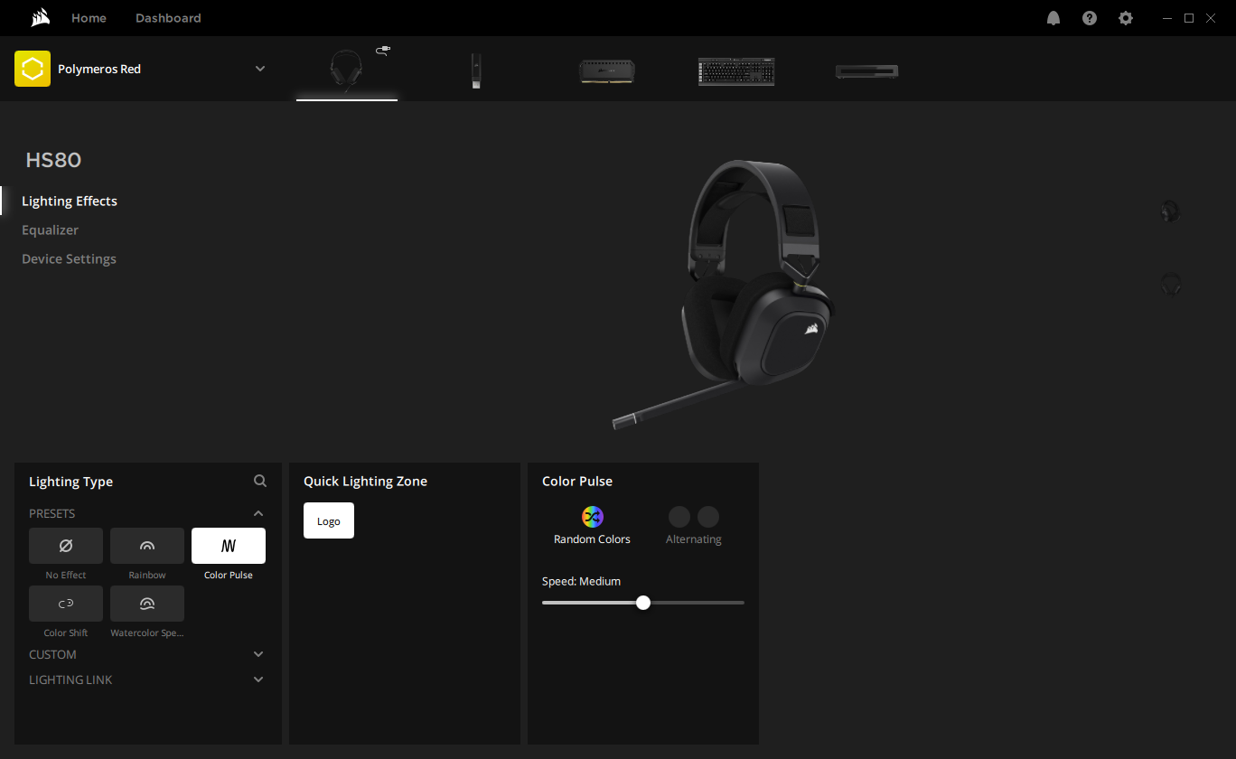Switch to front view headset thumbnail

(1170, 285)
